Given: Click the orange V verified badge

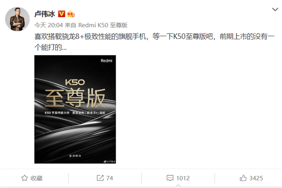Looking at the screenshot, I should click(62, 14).
